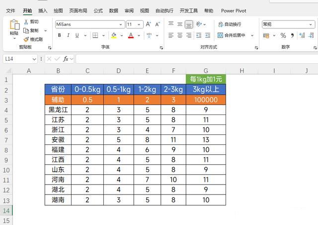The height and width of the screenshot is (225, 318).
Task: Increase font size button
Action: click(x=148, y=24)
